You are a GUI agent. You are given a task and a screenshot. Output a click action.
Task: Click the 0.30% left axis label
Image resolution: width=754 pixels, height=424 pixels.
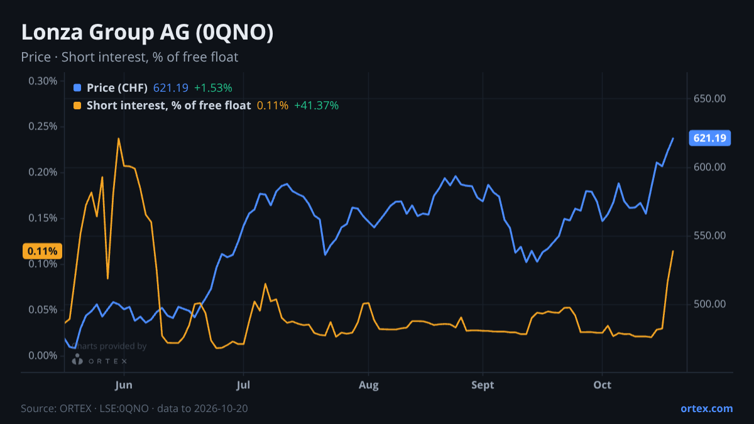click(43, 81)
